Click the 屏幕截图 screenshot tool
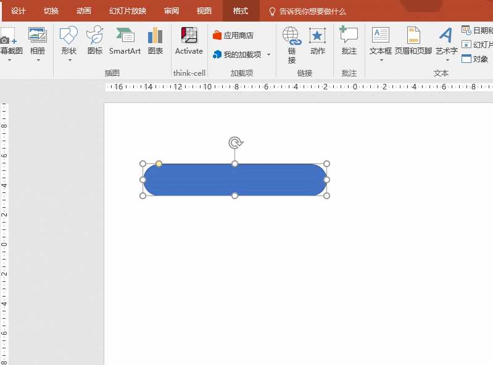The image size is (493, 365). coord(9,41)
